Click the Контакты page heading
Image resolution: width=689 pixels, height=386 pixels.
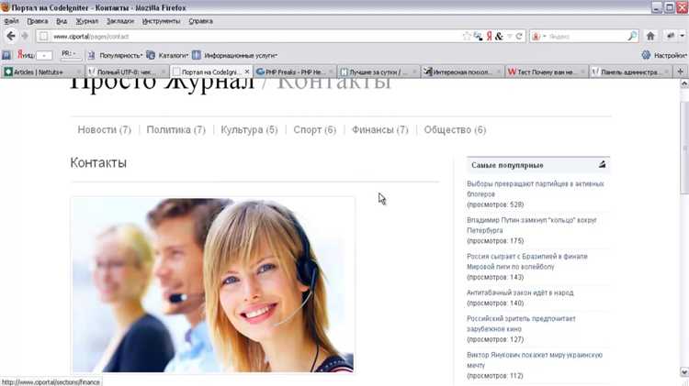pos(98,162)
